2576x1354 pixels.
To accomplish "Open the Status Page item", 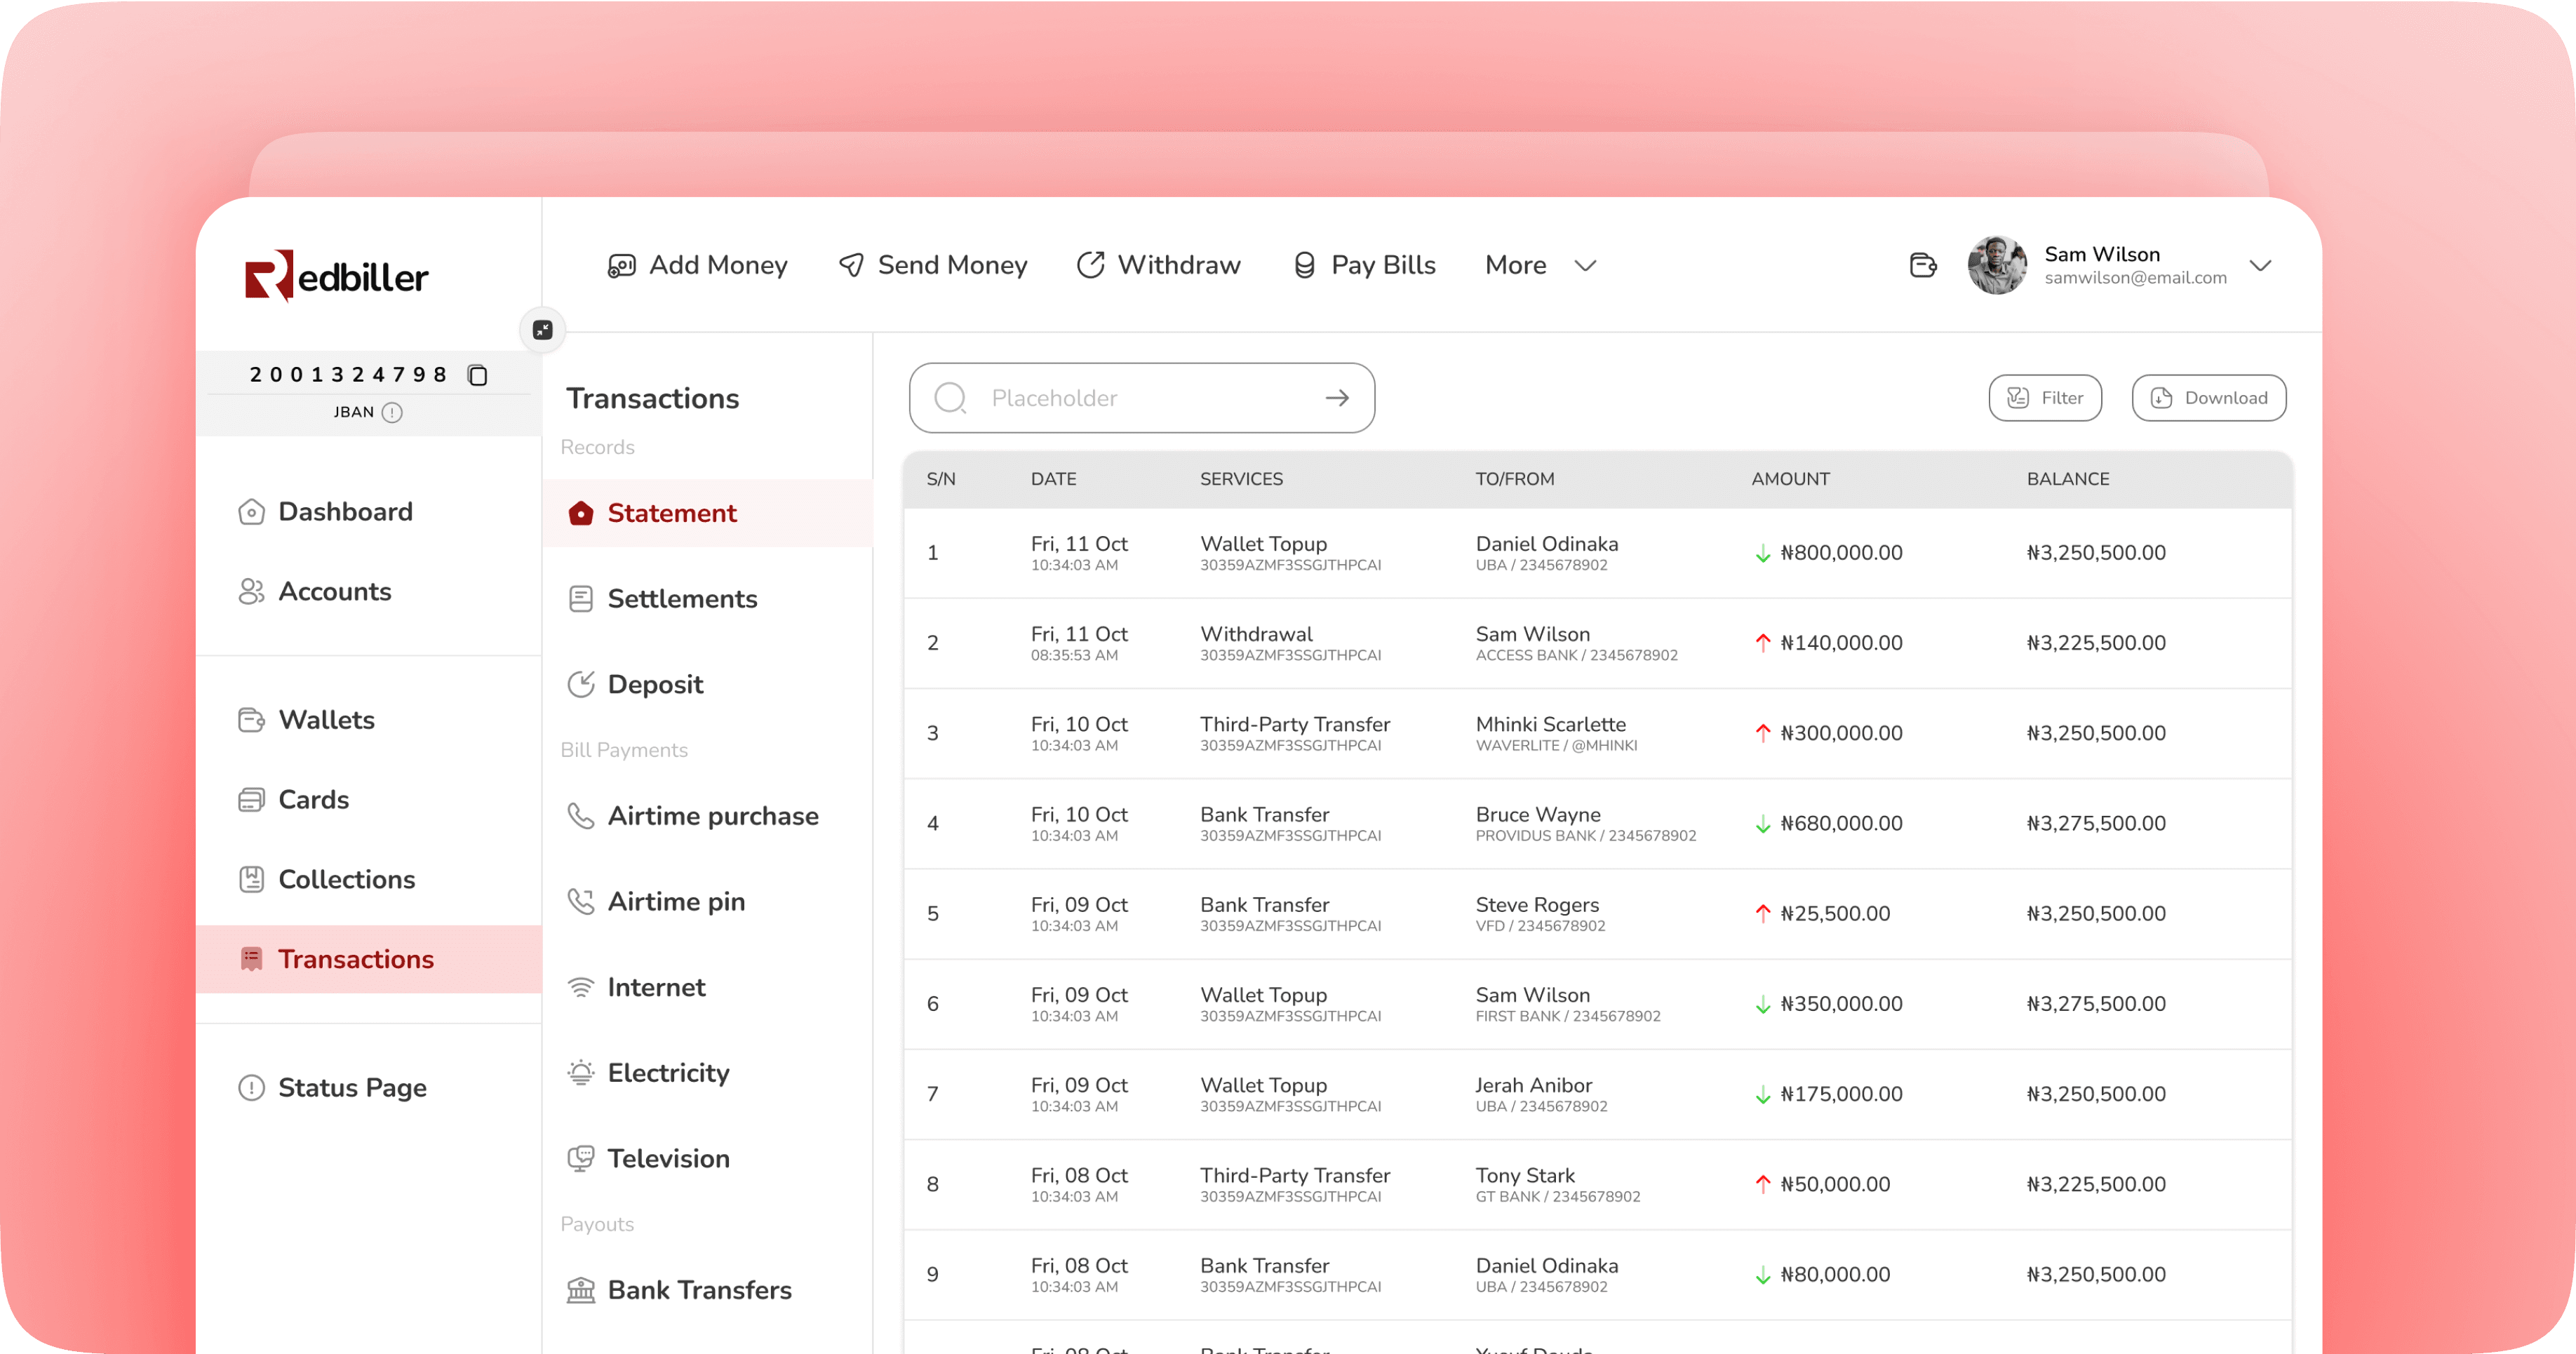I will click(x=352, y=1087).
